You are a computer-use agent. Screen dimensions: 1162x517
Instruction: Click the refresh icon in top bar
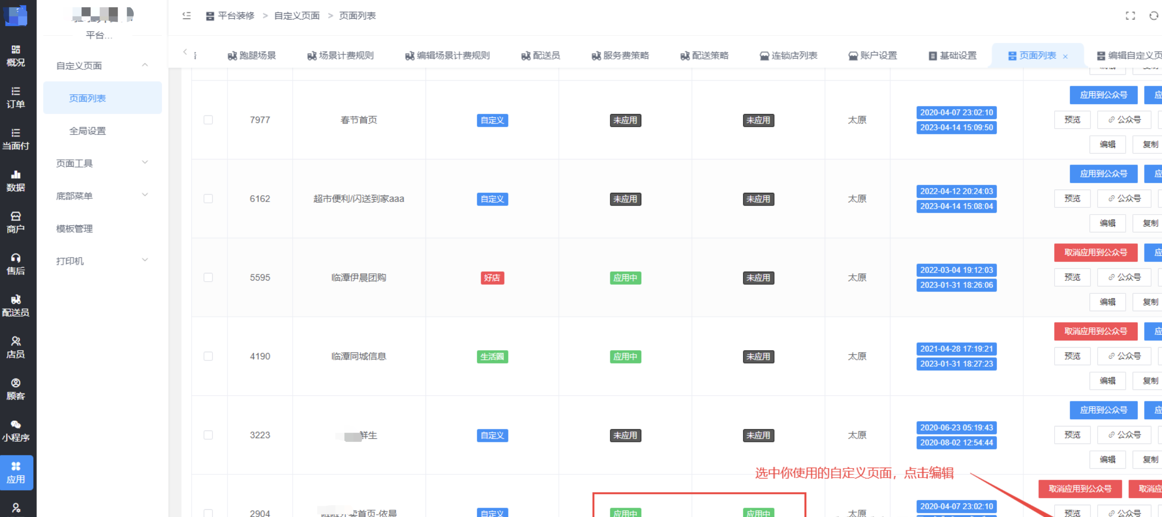point(1153,16)
